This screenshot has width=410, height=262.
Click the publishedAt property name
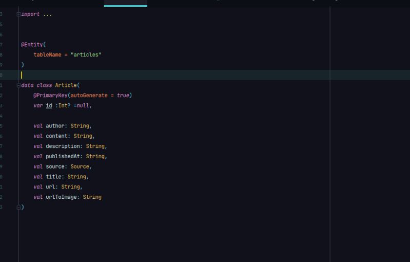click(63, 156)
